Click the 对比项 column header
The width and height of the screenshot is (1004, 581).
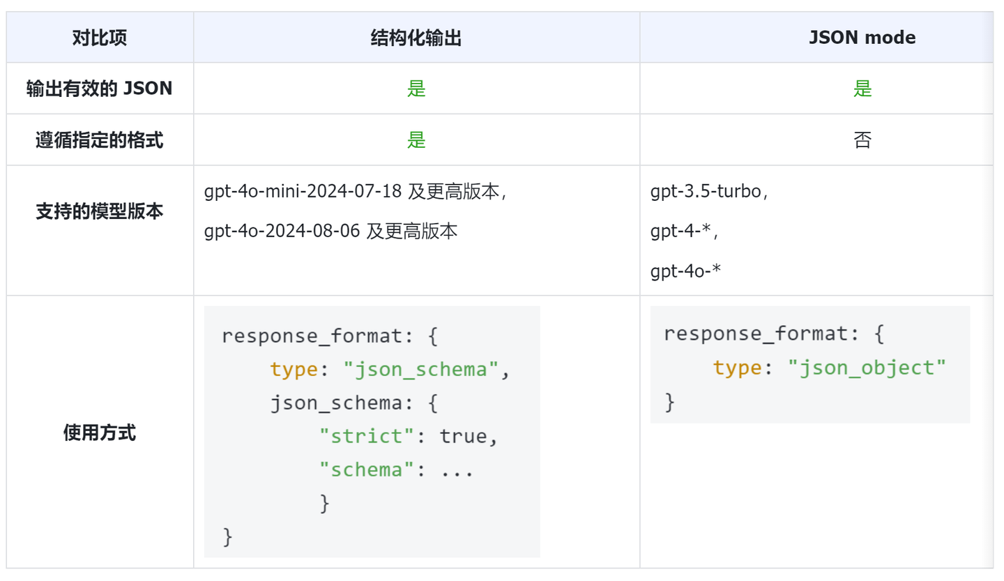100,38
